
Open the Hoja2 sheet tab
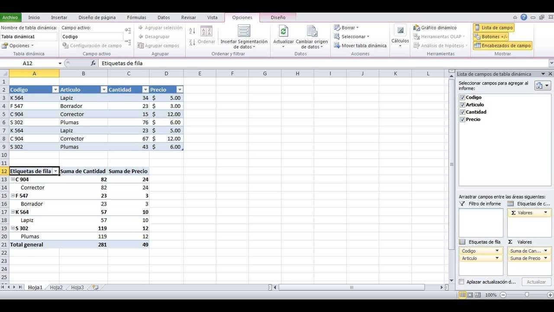click(x=56, y=287)
